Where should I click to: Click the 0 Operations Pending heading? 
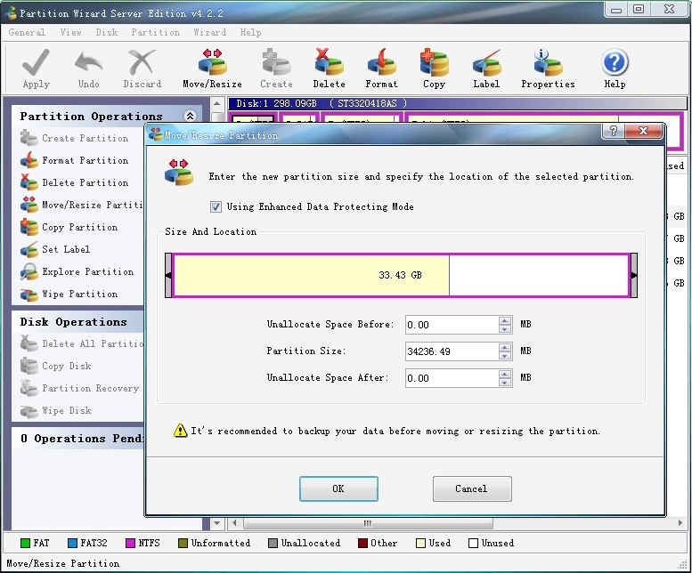click(82, 439)
